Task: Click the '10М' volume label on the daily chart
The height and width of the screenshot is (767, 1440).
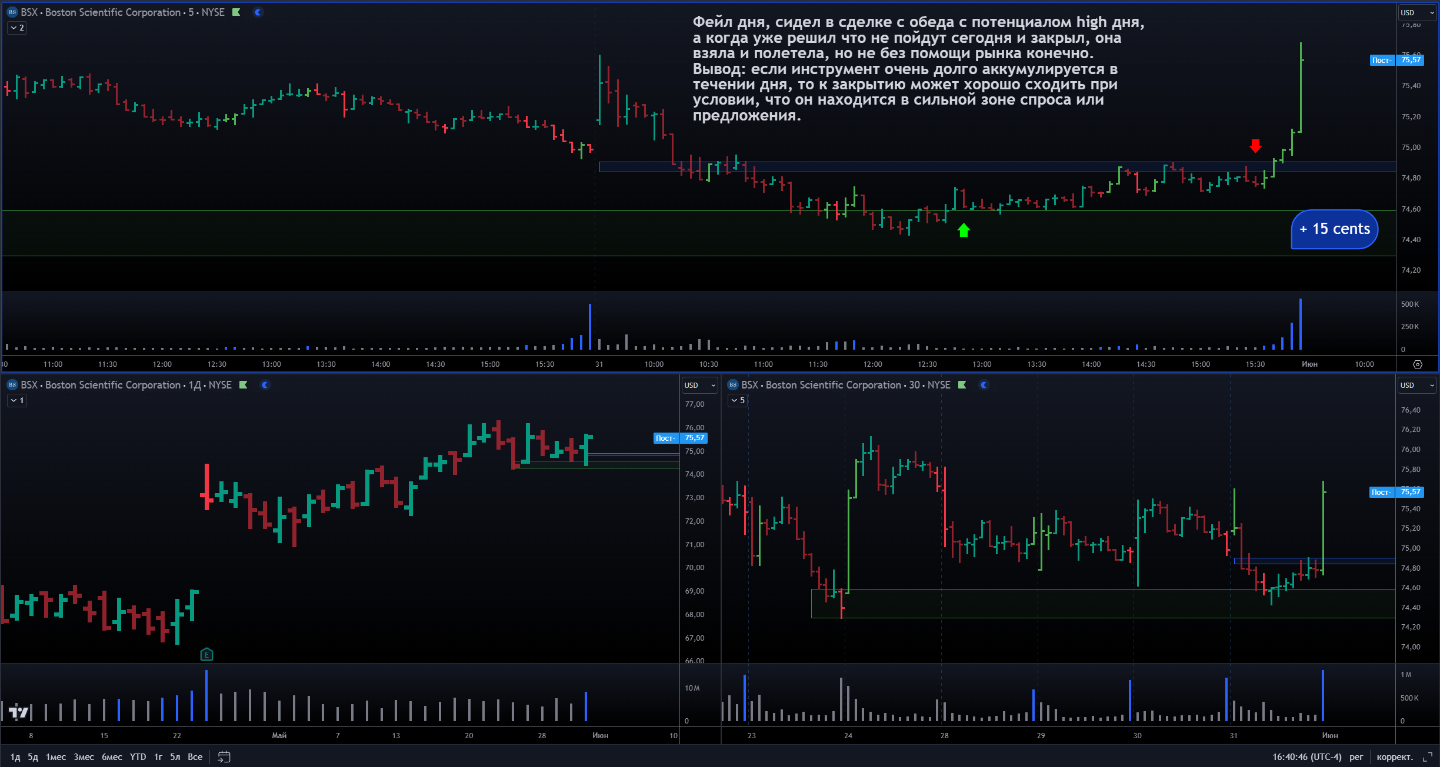Action: [692, 688]
